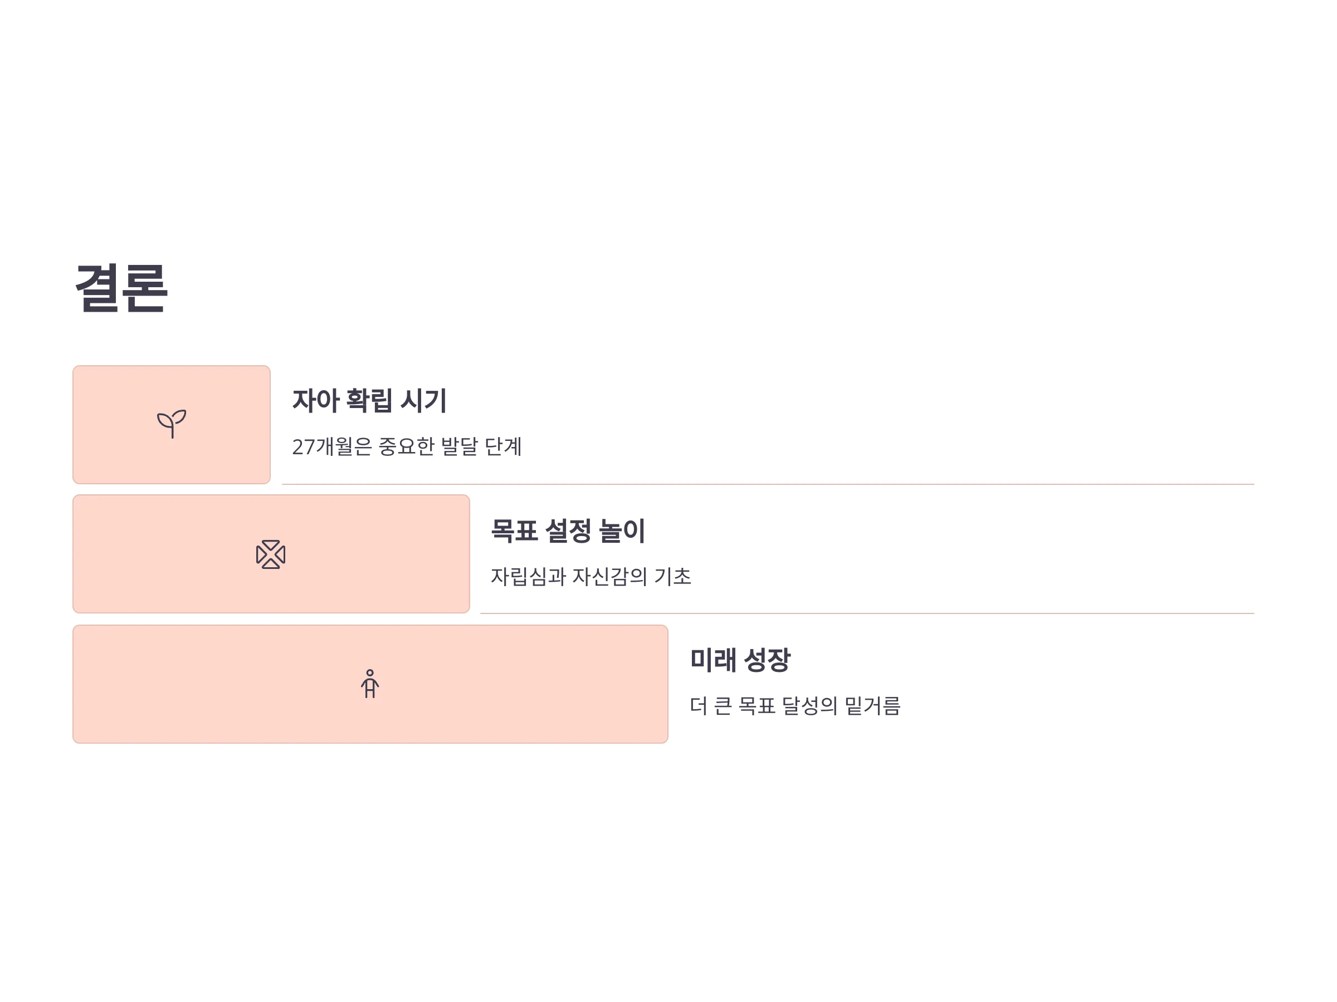
Task: Select the shortest pink box
Action: point(172,425)
